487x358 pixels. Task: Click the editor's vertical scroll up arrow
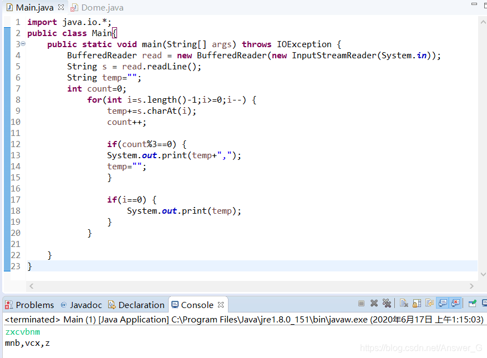pyautogui.click(x=483, y=22)
